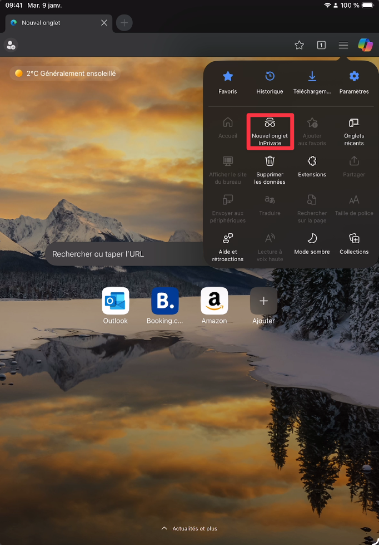Click Lecture à voix haute
This screenshot has width=379, height=545.
coord(270,248)
